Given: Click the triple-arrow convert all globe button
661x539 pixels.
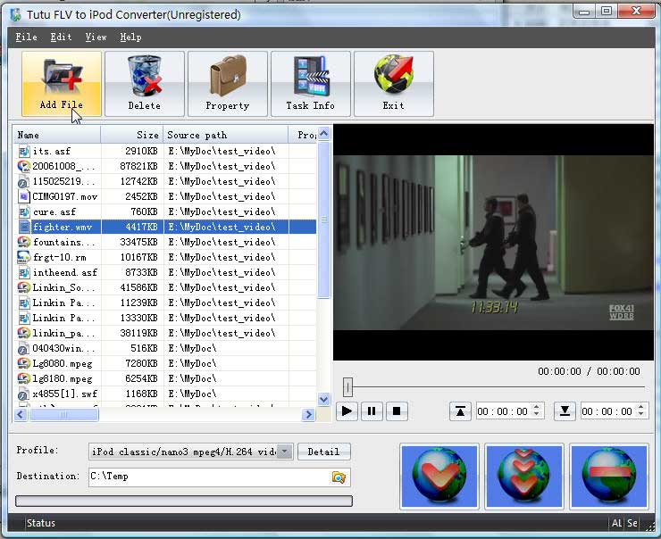Looking at the screenshot, I should pyautogui.click(x=524, y=477).
